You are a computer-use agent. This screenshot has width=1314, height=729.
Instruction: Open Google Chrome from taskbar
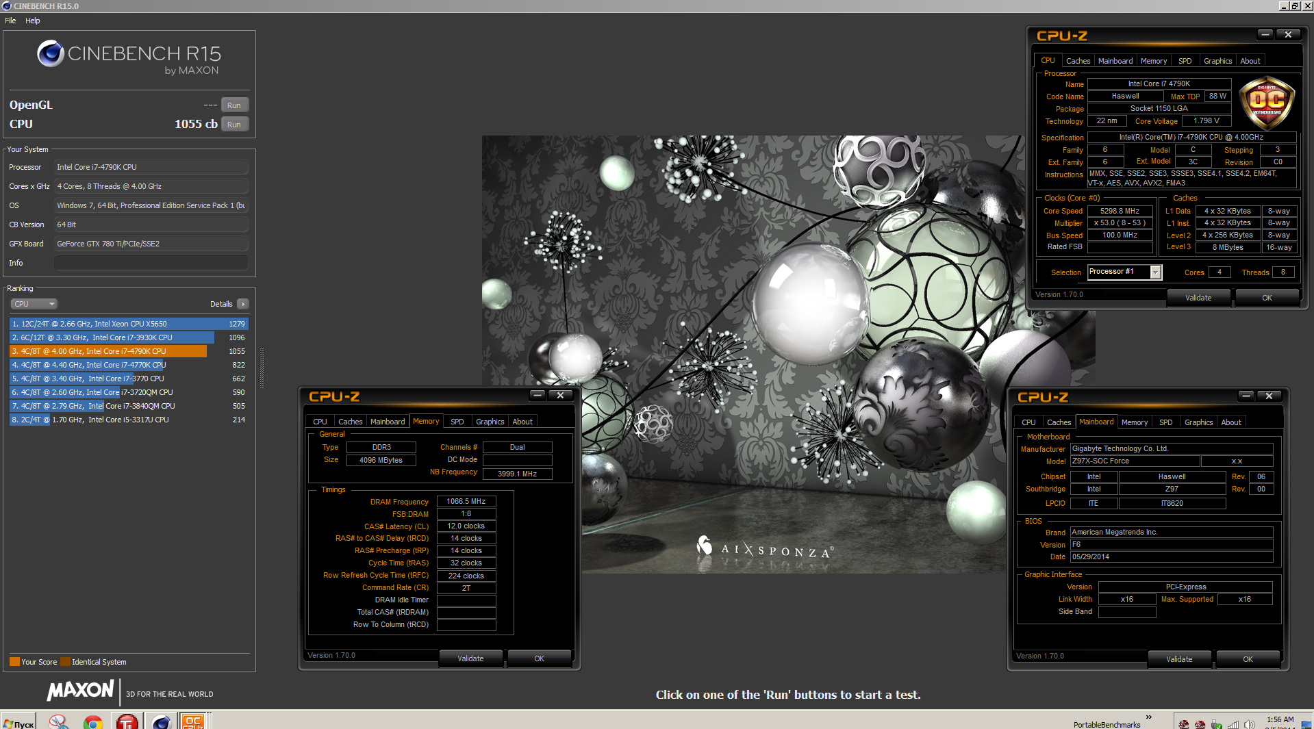[93, 722]
